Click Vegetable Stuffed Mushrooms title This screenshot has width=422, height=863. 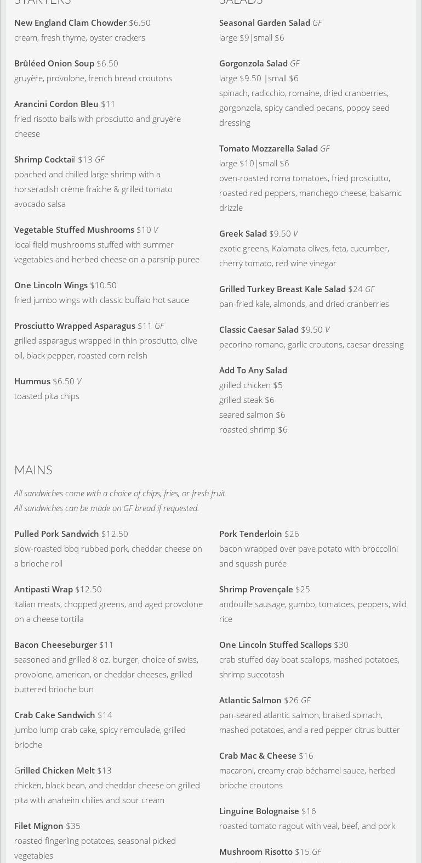pyautogui.click(x=74, y=229)
